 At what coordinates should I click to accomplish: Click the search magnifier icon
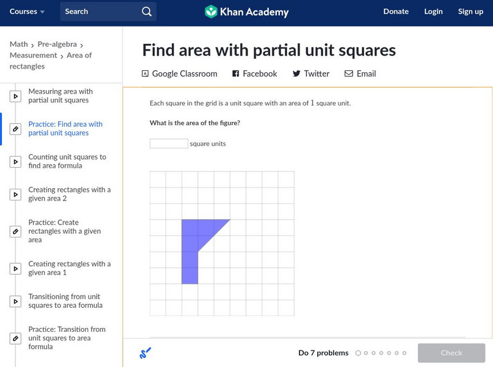tap(146, 12)
